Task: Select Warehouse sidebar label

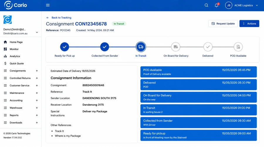Action: (x=16, y=108)
